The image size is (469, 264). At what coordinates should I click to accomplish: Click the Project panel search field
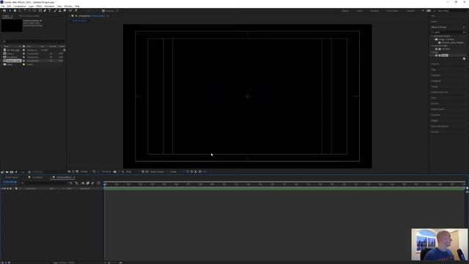(34, 41)
